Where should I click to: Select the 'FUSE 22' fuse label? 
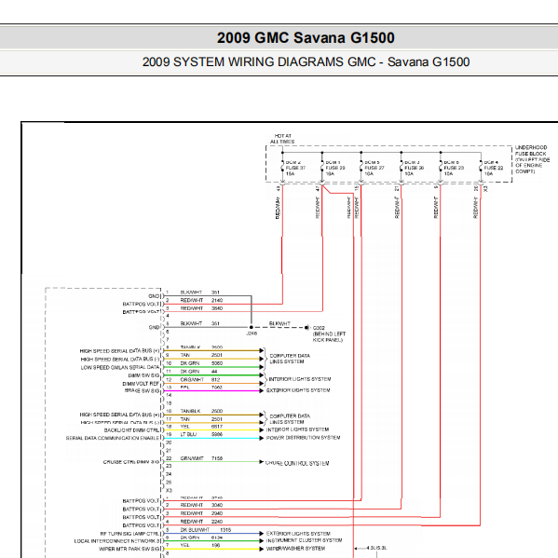pyautogui.click(x=494, y=168)
